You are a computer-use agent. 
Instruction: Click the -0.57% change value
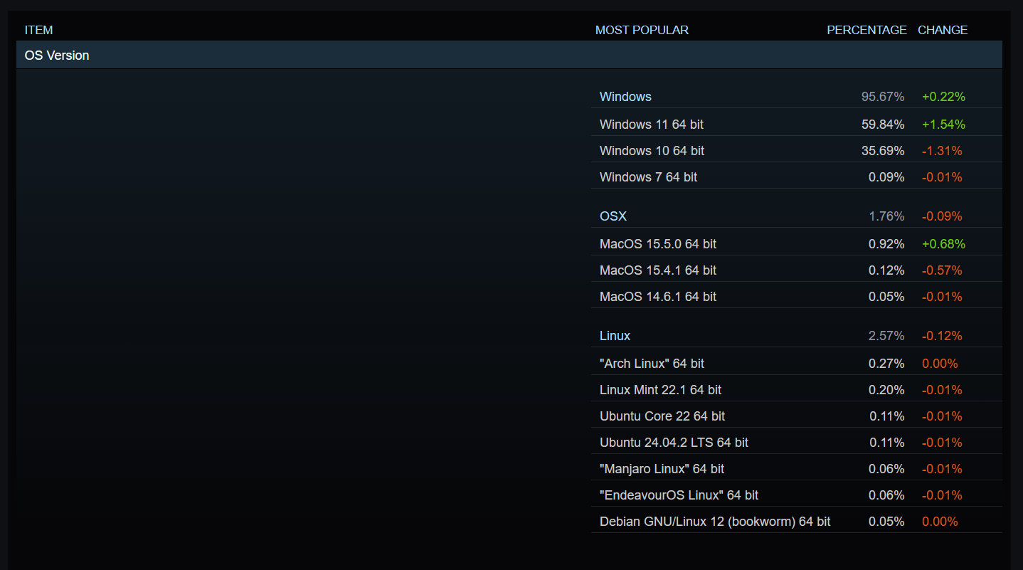(942, 270)
